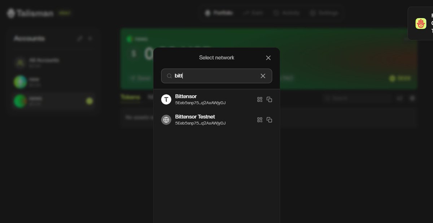This screenshot has width=433, height=223.
Task: Show QR code for the Bittensor address
Action: (259, 99)
